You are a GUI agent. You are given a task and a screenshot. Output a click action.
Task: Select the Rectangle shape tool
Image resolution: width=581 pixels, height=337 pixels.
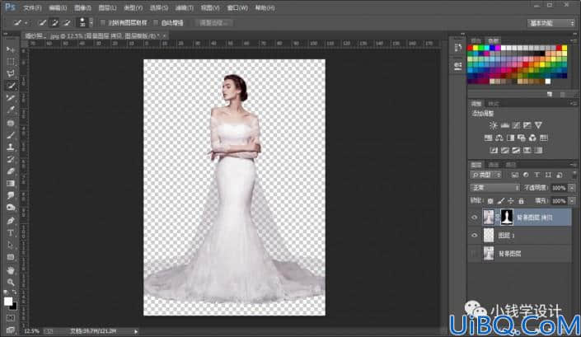tap(11, 257)
